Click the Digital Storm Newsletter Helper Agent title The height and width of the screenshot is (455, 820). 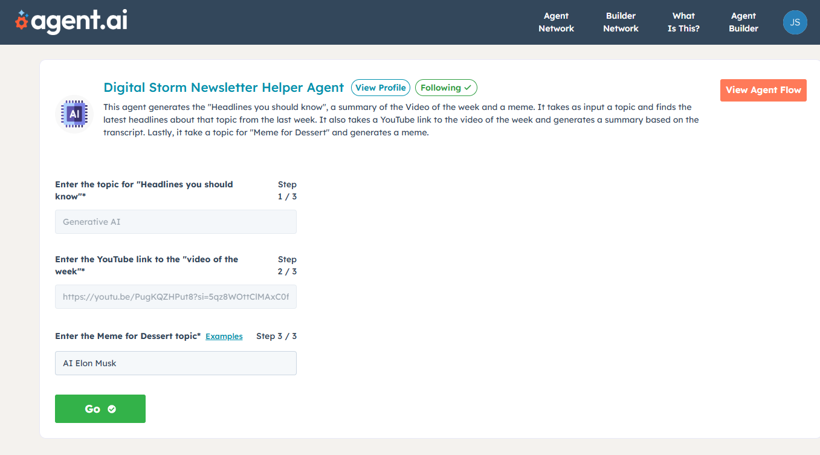pos(224,88)
